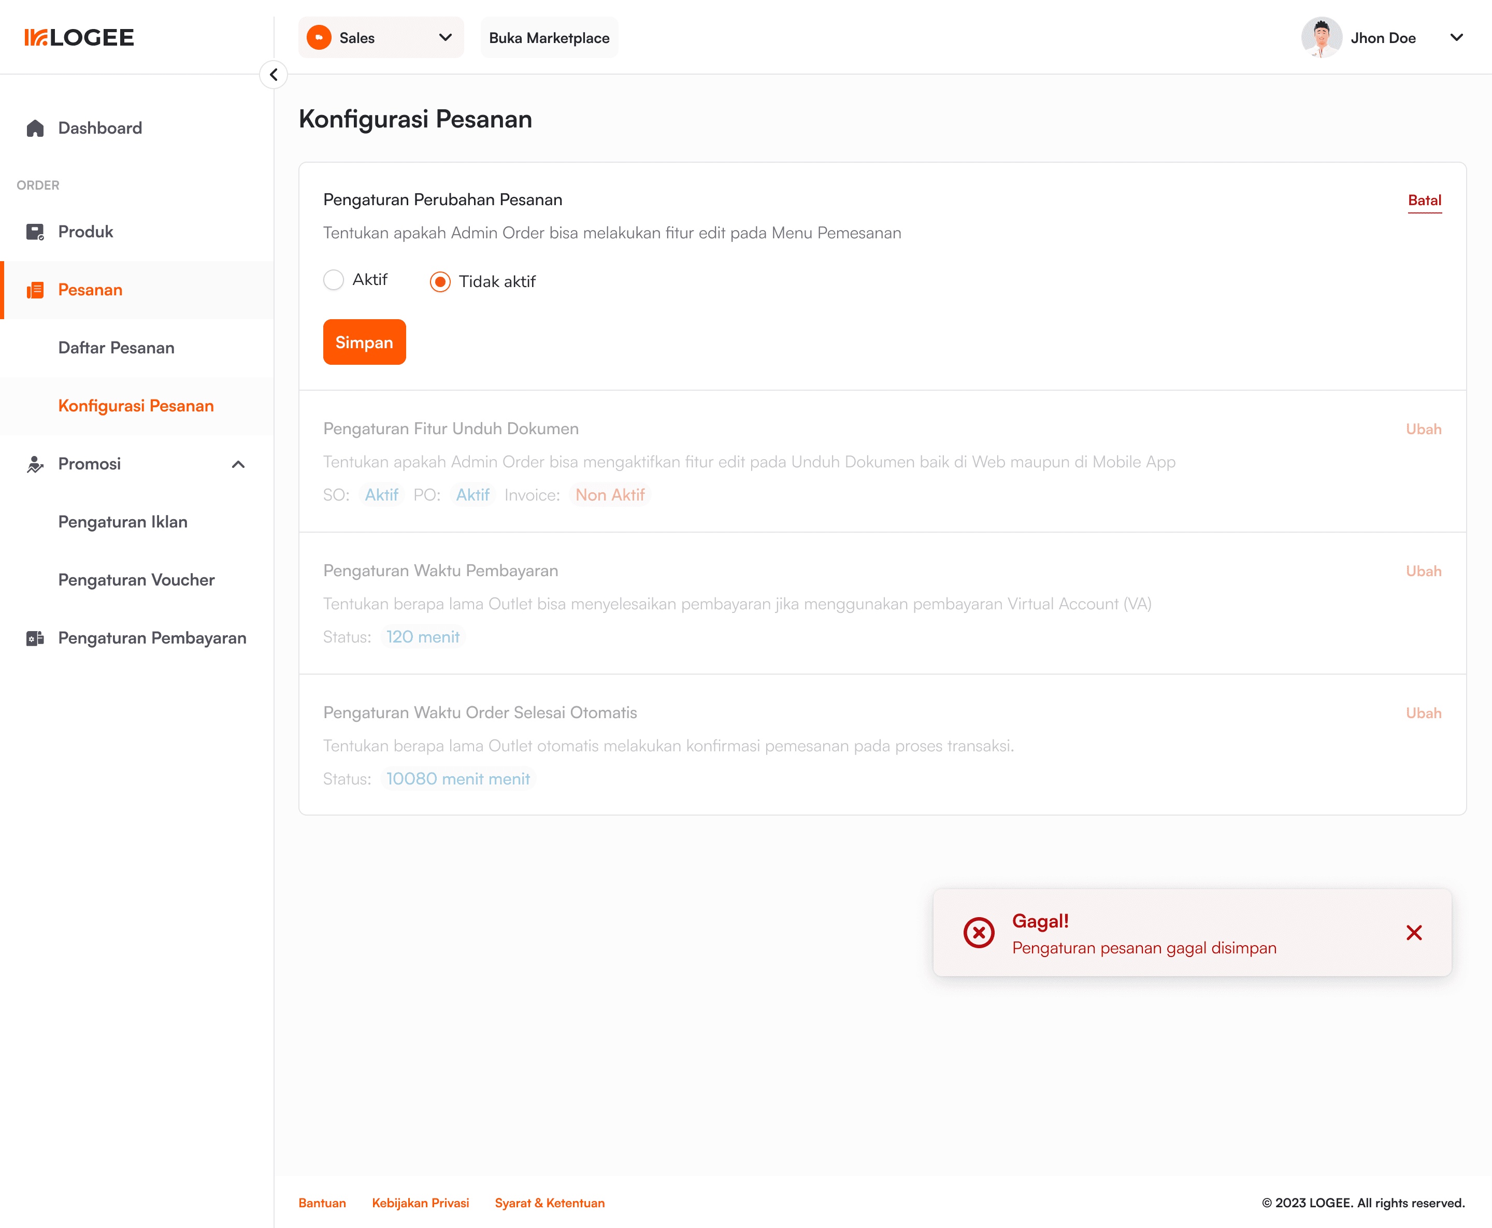Click Ubah for Pengaturan Waktu Pembayaran
The height and width of the screenshot is (1228, 1492).
tap(1423, 571)
